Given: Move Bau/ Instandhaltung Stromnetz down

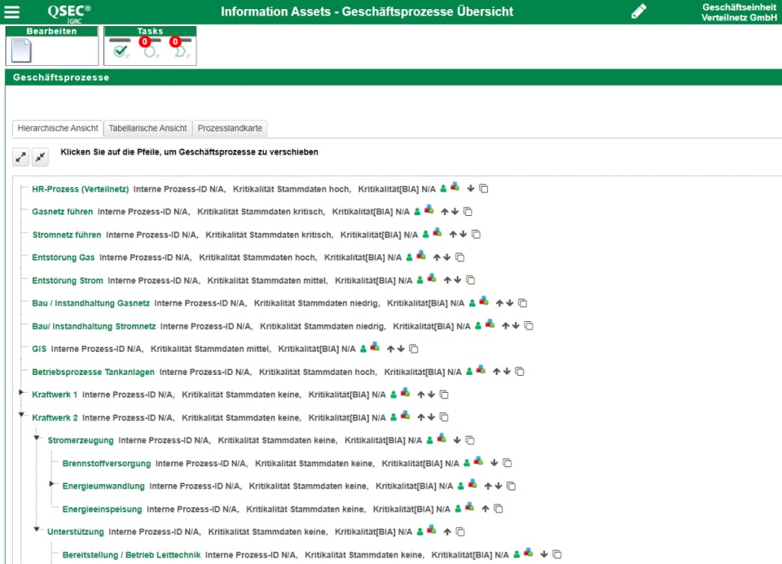Looking at the screenshot, I should pyautogui.click(x=516, y=326).
